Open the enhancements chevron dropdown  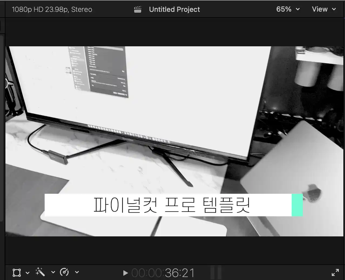pyautogui.click(x=53, y=272)
